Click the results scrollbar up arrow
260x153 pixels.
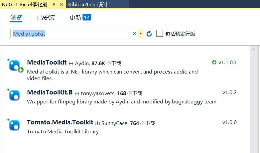[253, 49]
